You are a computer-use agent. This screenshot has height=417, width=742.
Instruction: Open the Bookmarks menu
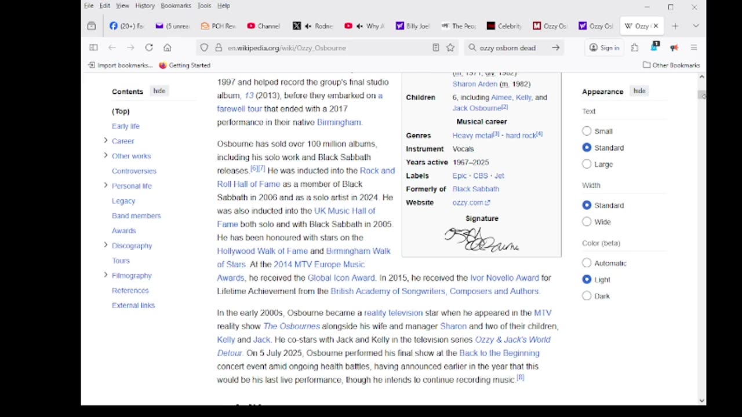click(176, 6)
